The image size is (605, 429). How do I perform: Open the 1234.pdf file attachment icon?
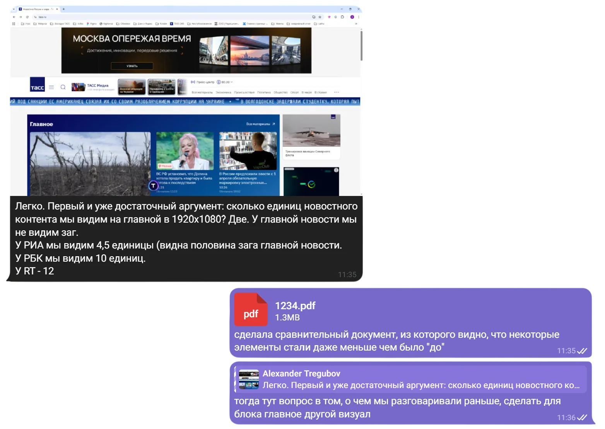(251, 310)
